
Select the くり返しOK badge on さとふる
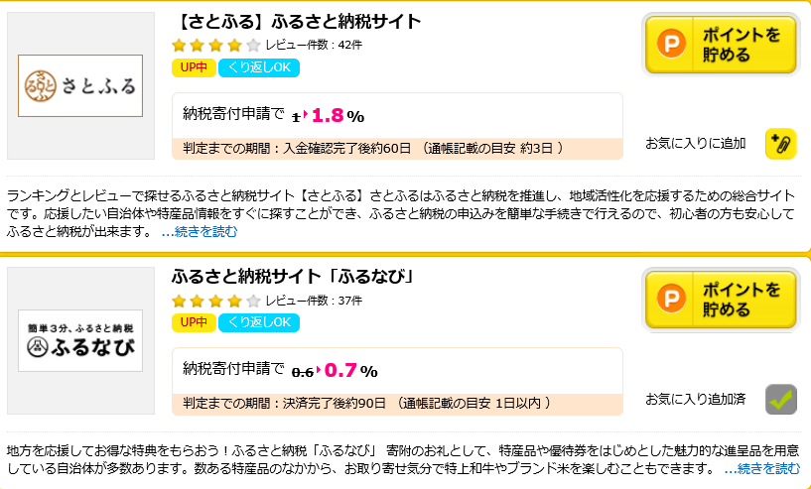coord(259,67)
